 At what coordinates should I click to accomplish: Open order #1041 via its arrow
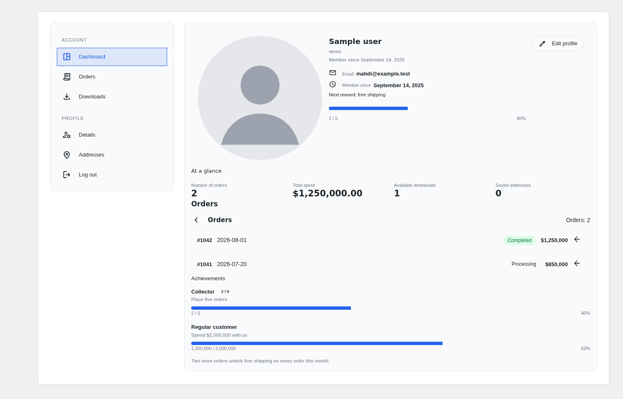pos(577,264)
